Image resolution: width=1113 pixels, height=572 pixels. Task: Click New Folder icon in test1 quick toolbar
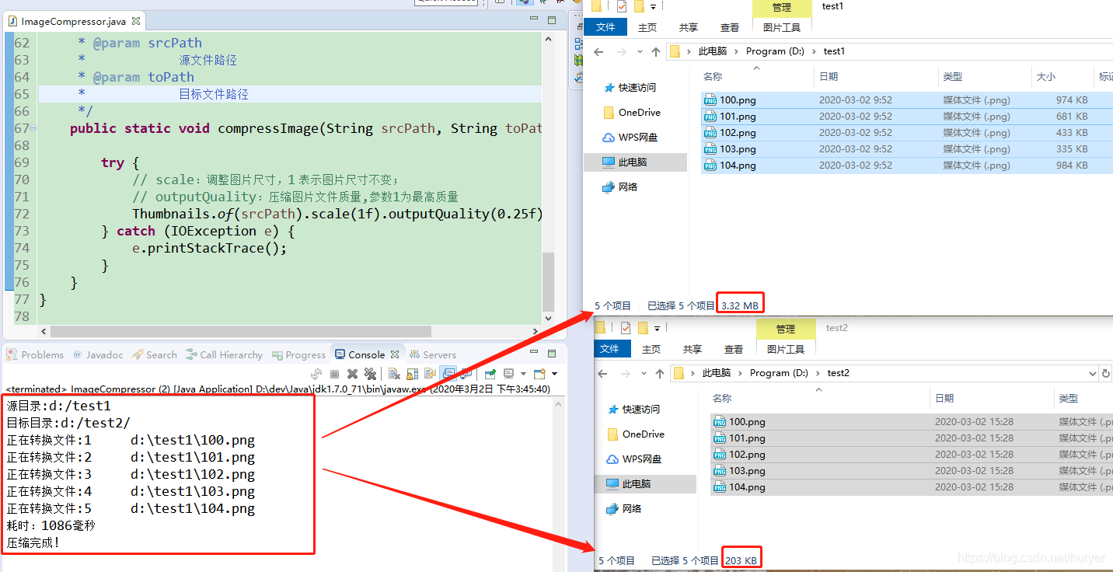639,6
